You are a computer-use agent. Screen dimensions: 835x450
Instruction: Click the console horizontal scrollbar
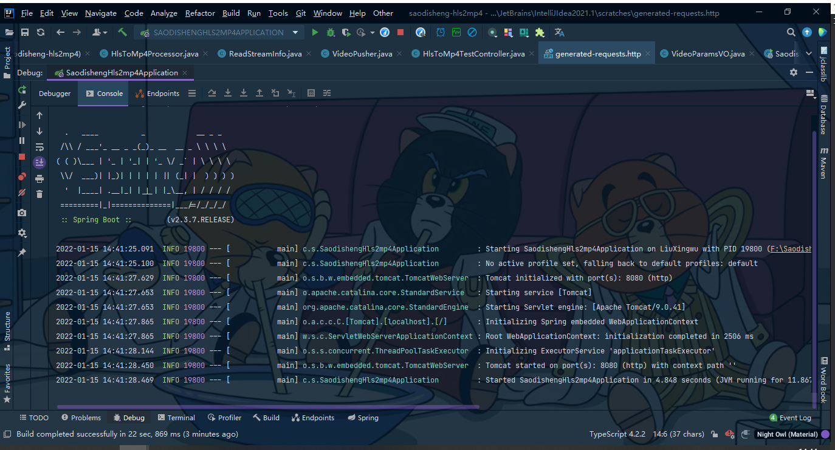(x=267, y=407)
